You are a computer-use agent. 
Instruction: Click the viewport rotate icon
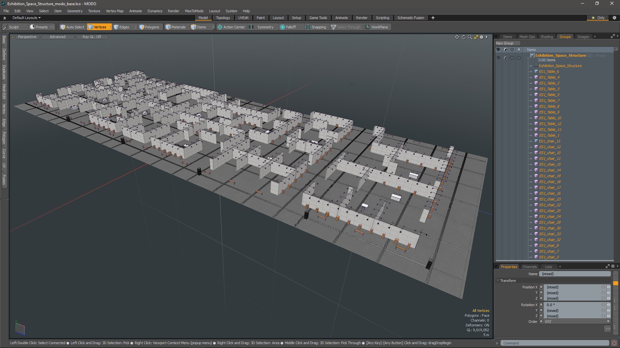click(x=463, y=37)
